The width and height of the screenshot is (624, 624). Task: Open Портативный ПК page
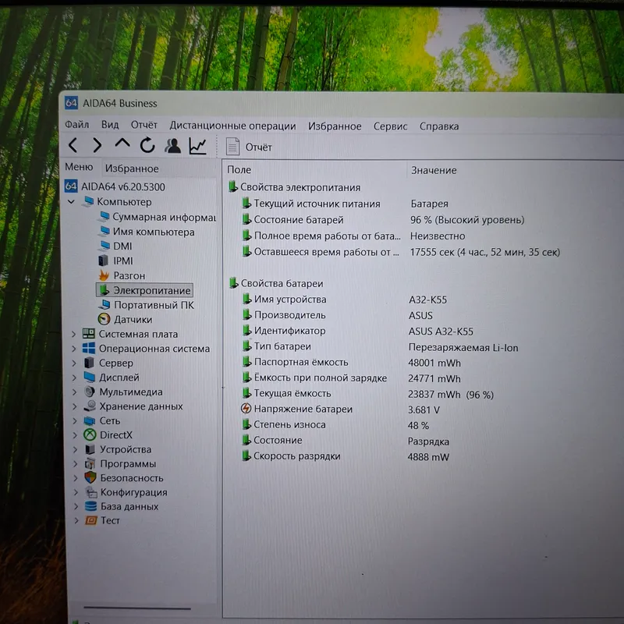coord(147,305)
